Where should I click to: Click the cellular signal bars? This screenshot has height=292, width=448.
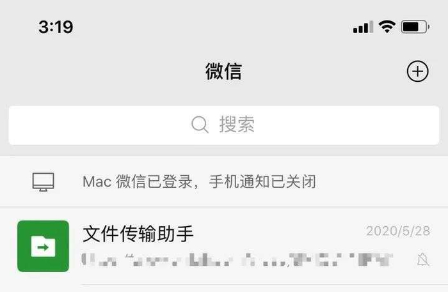pyautogui.click(x=363, y=27)
